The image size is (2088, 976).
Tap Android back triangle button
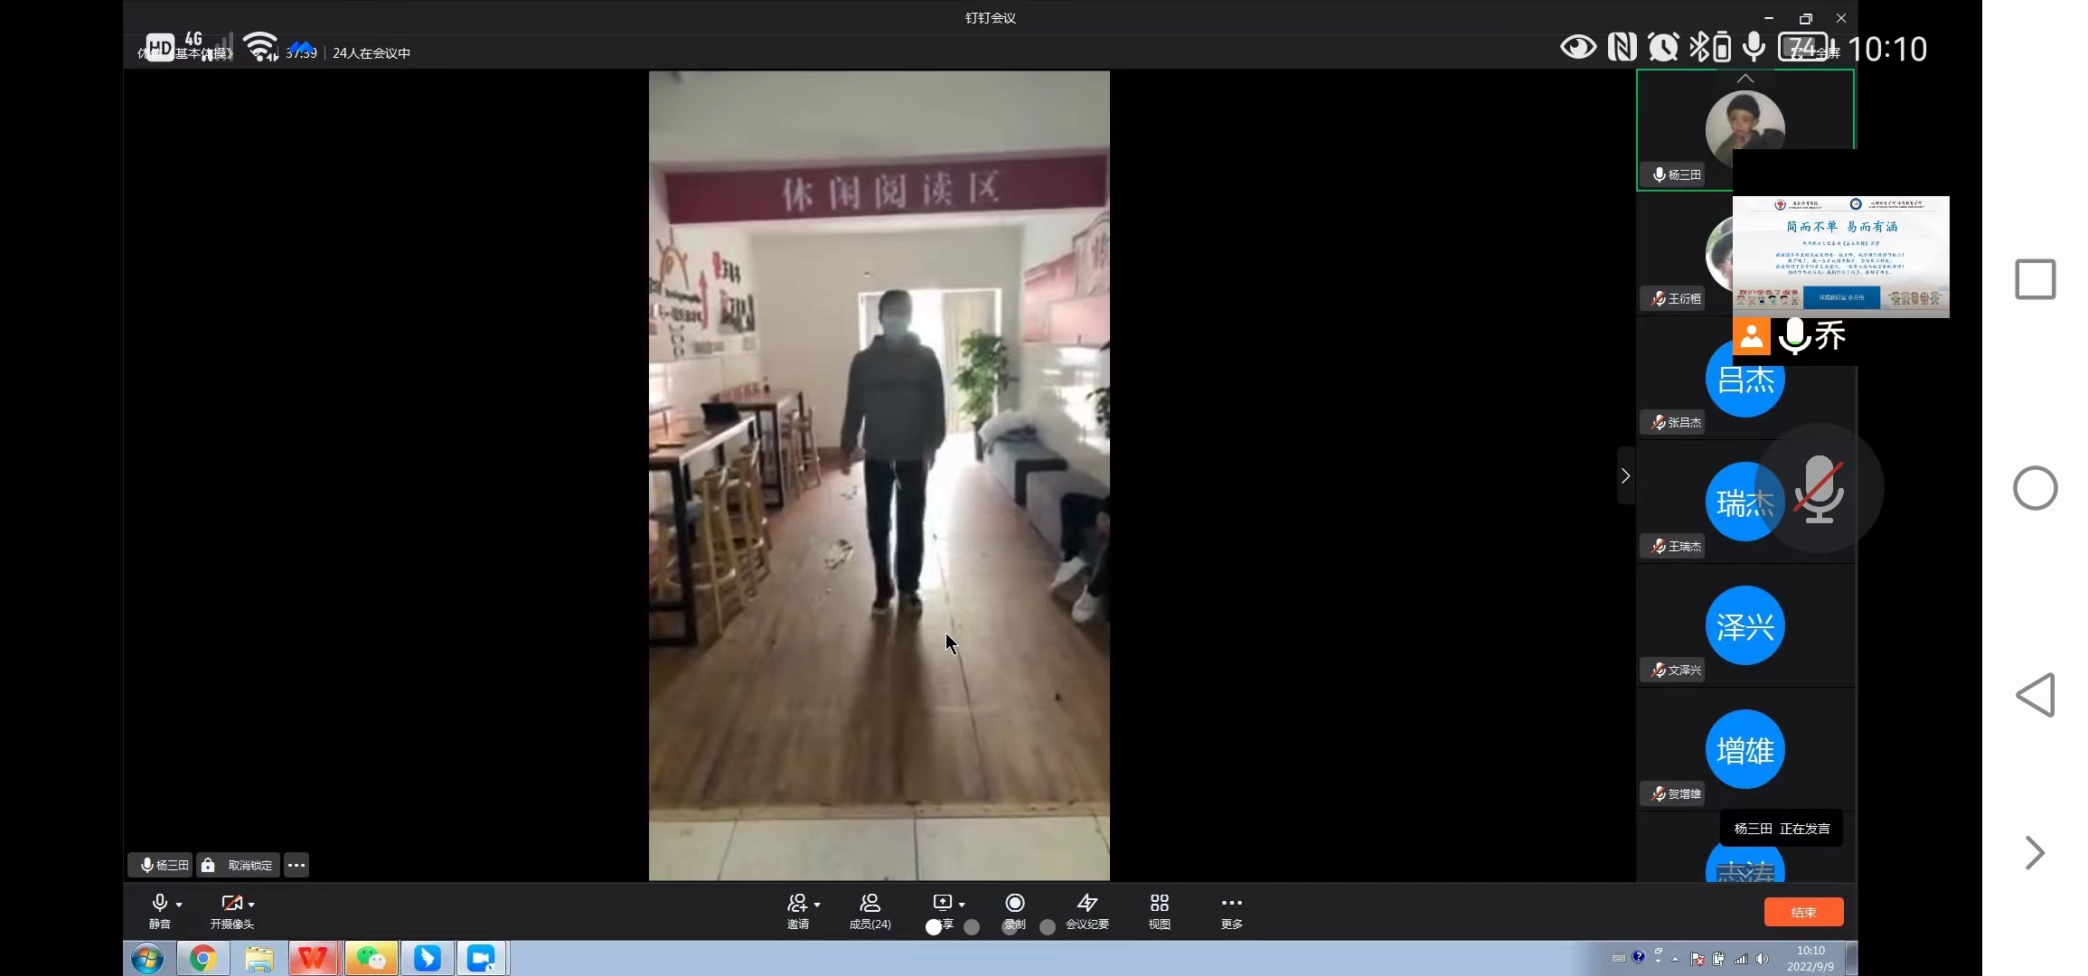tap(2036, 695)
